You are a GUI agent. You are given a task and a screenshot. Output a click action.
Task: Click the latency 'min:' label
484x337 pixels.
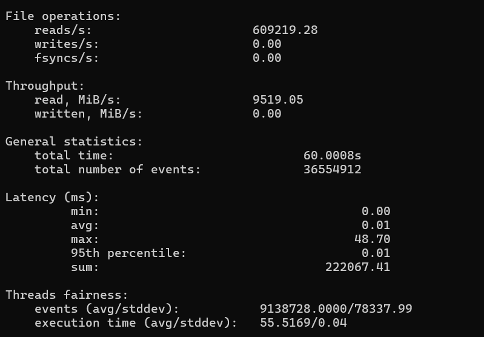click(x=85, y=212)
